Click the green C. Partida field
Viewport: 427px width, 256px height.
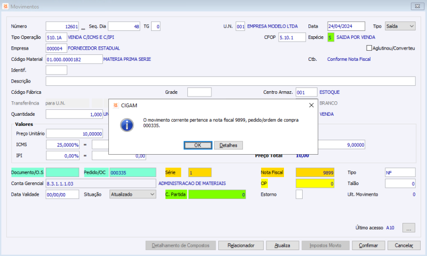coord(217,194)
